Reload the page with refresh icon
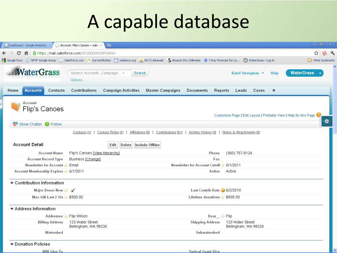Image resolution: width=337 pixels, height=253 pixels. [19, 53]
